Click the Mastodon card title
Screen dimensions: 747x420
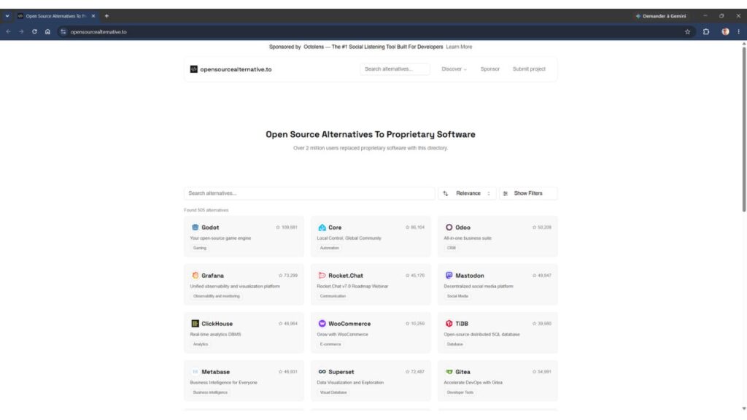(469, 276)
